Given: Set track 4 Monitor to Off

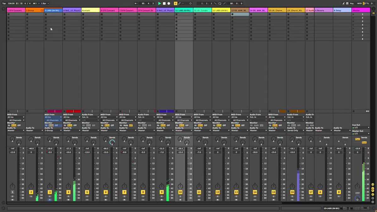Looking at the screenshot, I should tap(75, 125).
